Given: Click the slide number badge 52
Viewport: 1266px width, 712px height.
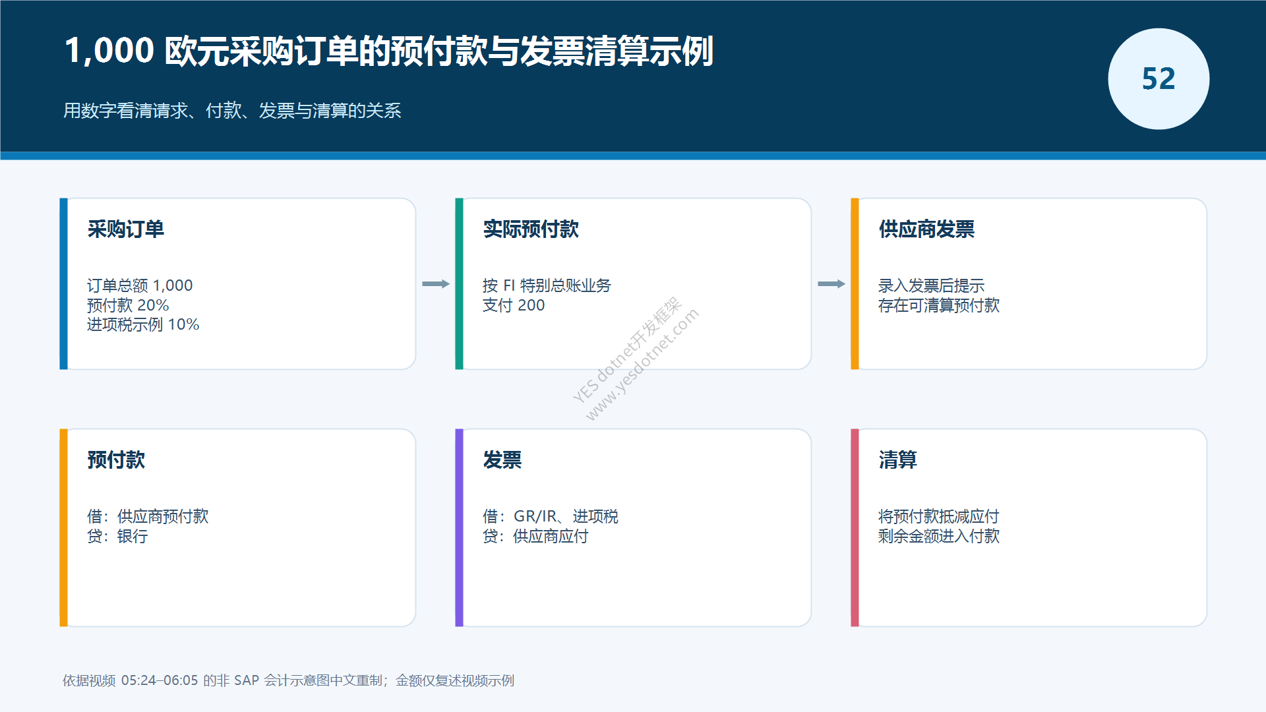Looking at the screenshot, I should [1159, 79].
